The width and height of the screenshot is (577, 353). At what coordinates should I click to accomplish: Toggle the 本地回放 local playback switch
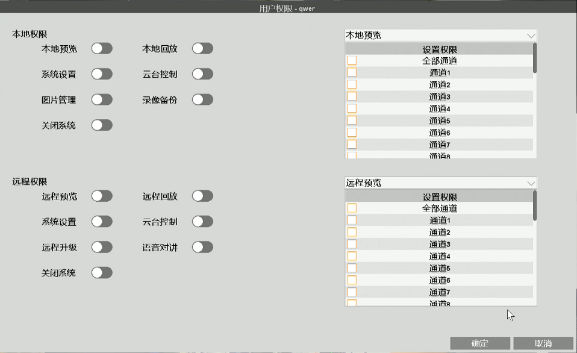click(202, 49)
